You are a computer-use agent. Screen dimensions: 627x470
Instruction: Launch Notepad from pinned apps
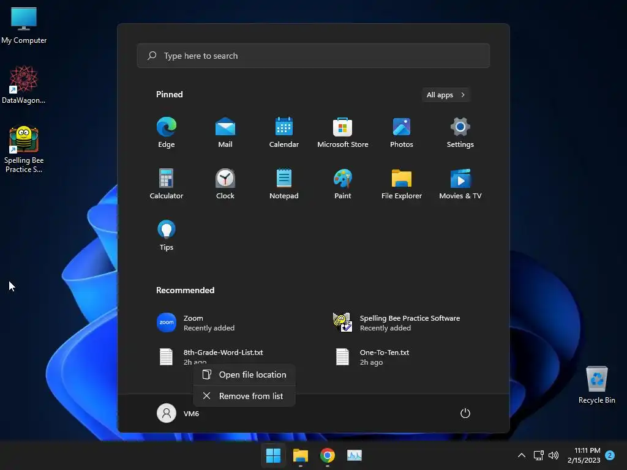click(284, 184)
